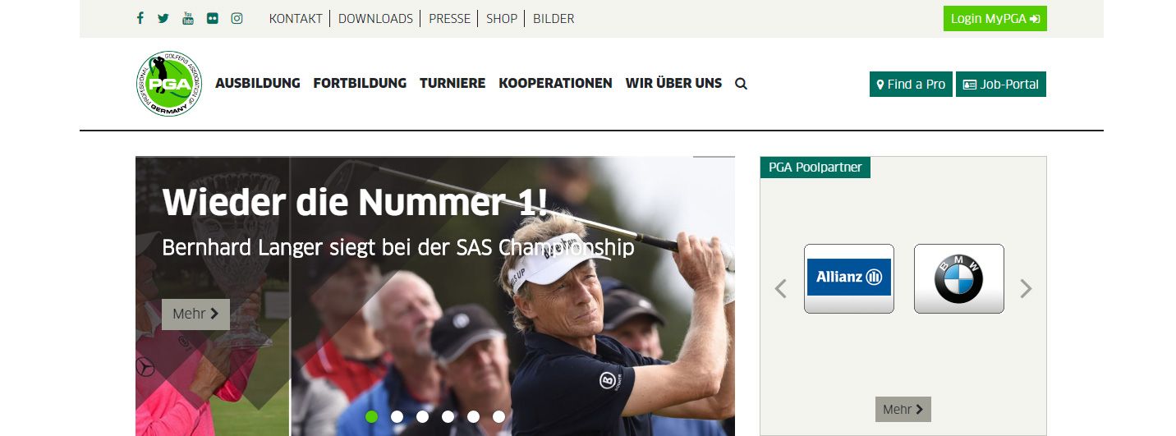This screenshot has width=1176, height=436.
Task: Open the YouTube social icon
Action: pos(188,18)
